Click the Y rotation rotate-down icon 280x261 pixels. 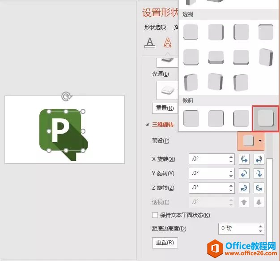(x=259, y=174)
